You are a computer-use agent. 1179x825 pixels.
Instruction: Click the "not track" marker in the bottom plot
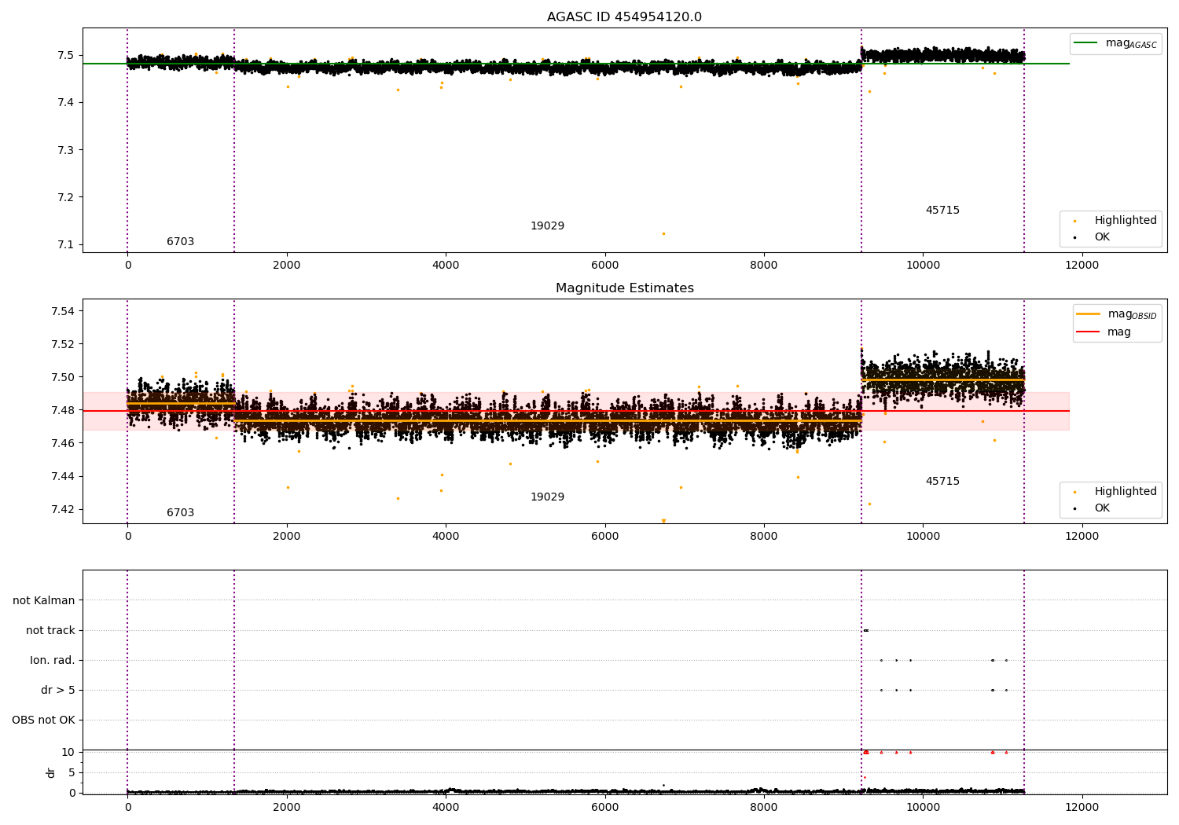[x=866, y=630]
